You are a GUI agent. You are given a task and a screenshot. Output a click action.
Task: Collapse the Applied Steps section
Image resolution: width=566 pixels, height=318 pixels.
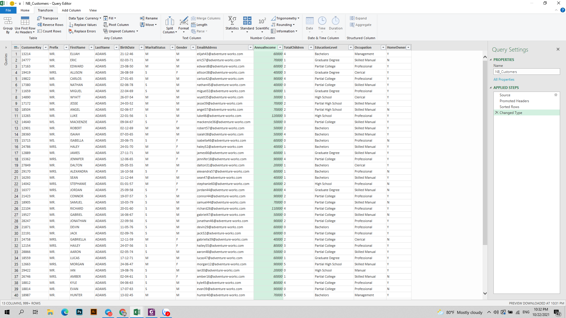[491, 87]
